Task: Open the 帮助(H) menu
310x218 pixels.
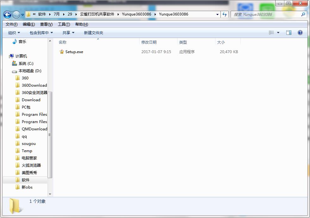Action: [82, 24]
